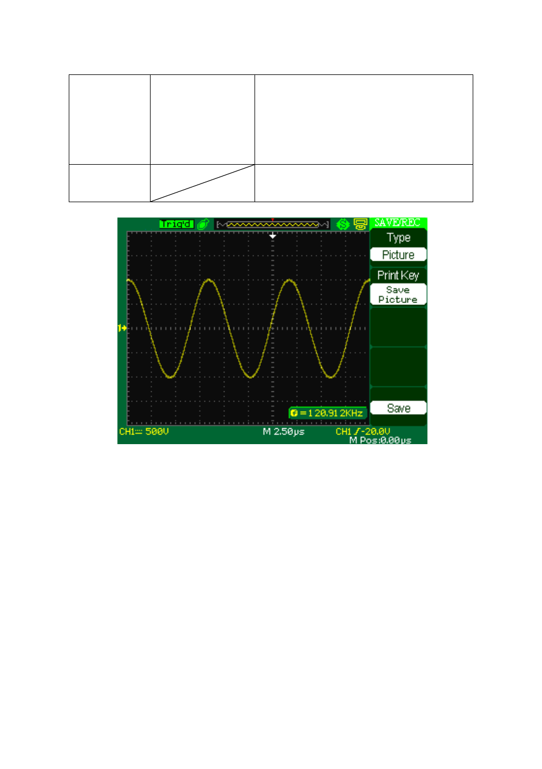Image resolution: width=542 pixels, height=769 pixels.
Task: Change the Picture type value
Action: click(x=398, y=255)
